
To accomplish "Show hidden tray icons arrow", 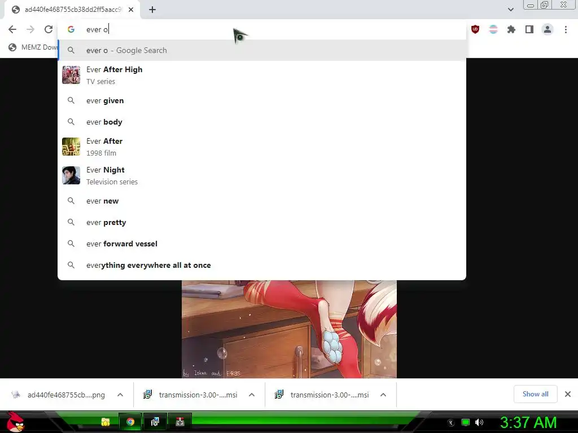I will 451,423.
